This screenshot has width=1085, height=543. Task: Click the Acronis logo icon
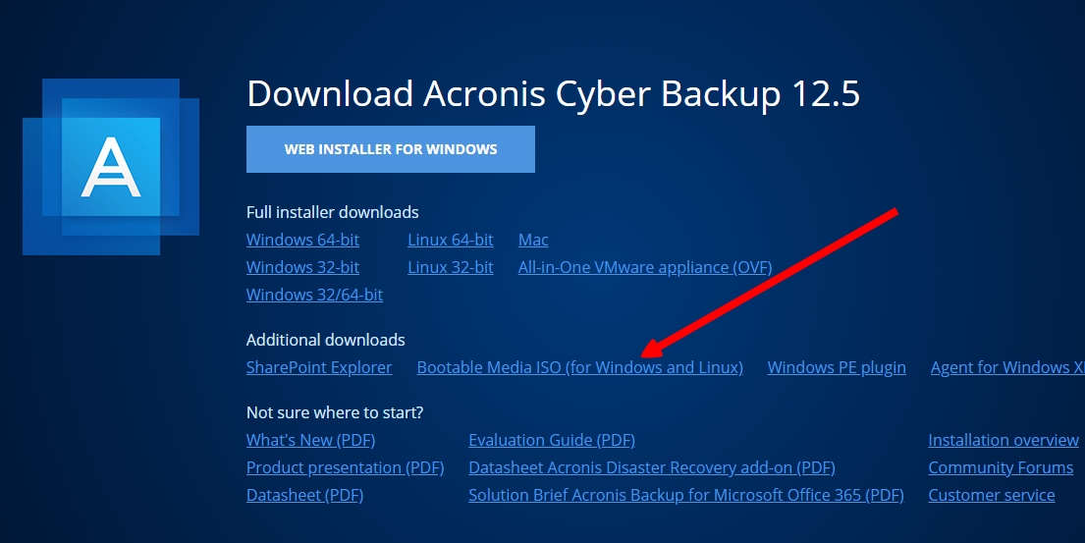tap(110, 166)
